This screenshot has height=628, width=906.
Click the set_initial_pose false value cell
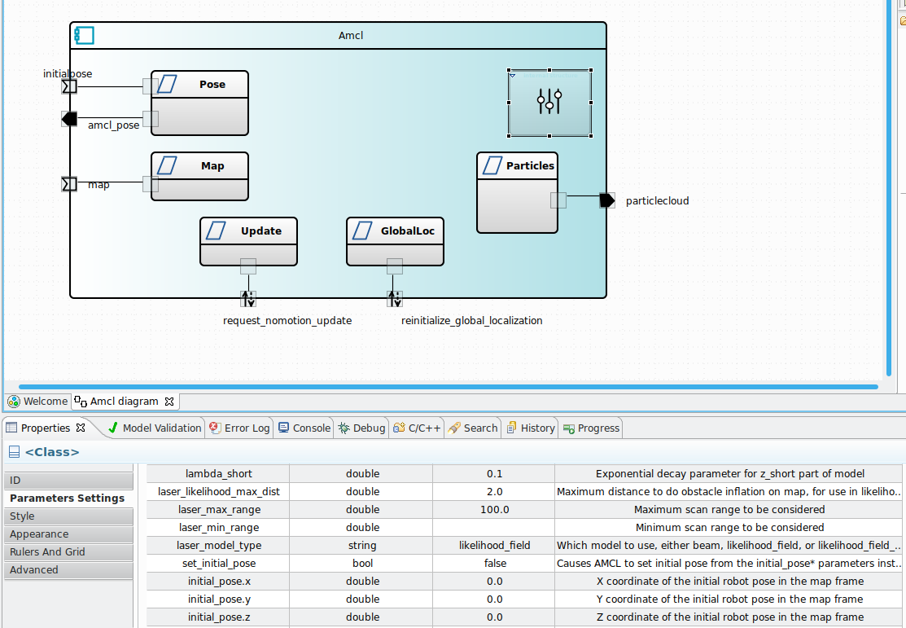click(x=494, y=564)
